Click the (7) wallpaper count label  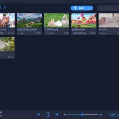click(4, 8)
